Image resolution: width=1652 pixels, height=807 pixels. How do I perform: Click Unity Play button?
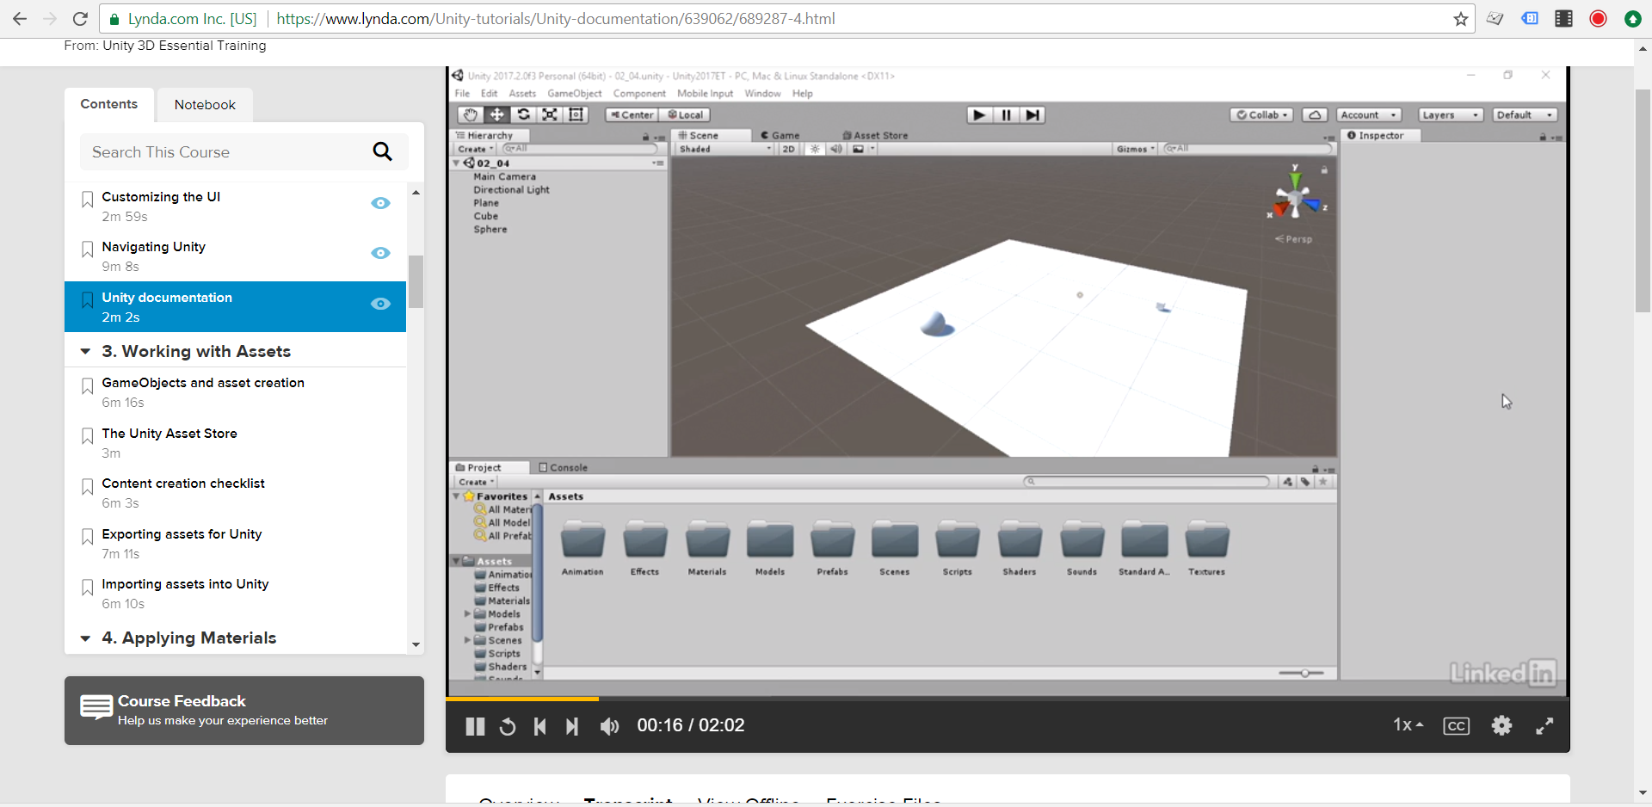point(979,114)
